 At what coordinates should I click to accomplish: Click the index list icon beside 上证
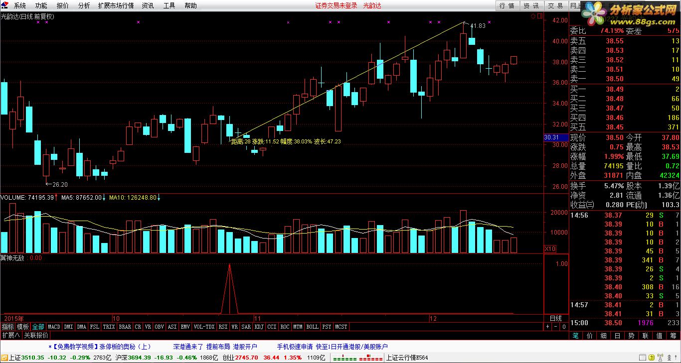4,358
